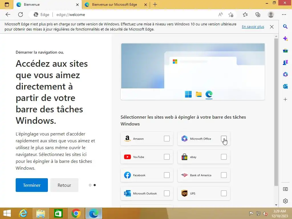This screenshot has width=292, height=219.
Task: Go back with the back arrow
Action: click(8, 15)
